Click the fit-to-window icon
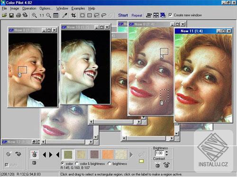 click(56, 15)
